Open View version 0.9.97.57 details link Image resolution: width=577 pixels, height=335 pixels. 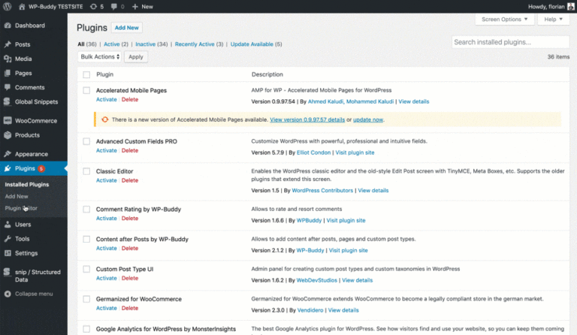[x=307, y=119]
